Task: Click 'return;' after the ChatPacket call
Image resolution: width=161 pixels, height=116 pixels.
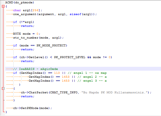Action: (x=28, y=96)
